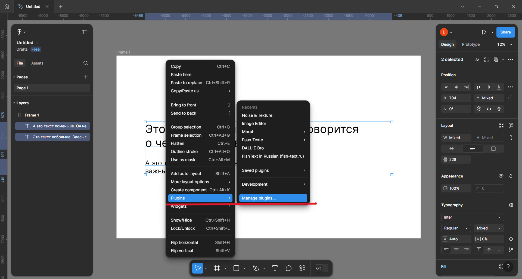The height and width of the screenshot is (279, 522).
Task: Toggle the sidebar minimize UI icon
Action: point(85,32)
